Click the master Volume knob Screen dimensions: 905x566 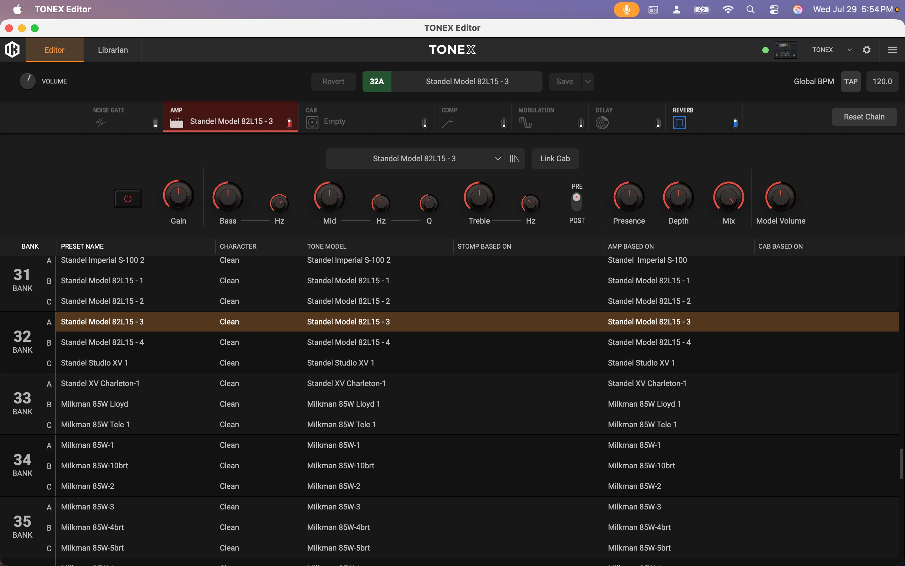27,81
